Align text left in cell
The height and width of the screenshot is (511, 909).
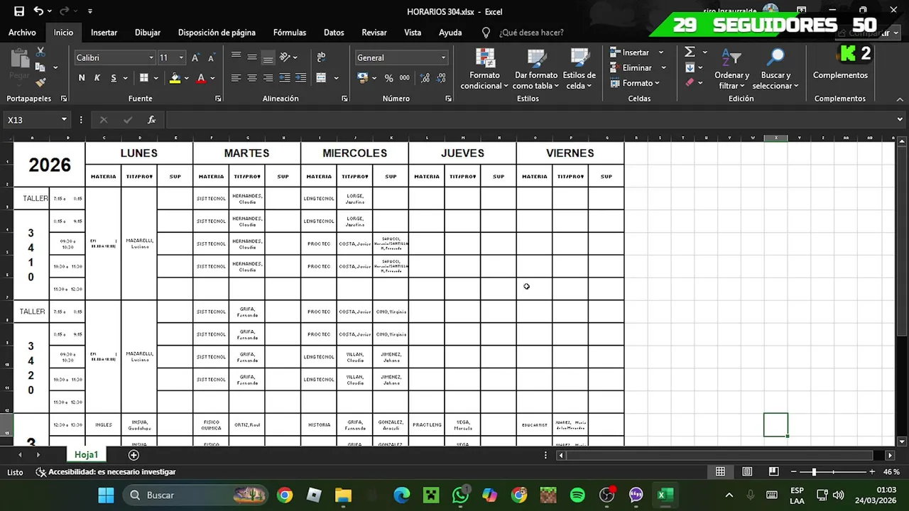[236, 78]
